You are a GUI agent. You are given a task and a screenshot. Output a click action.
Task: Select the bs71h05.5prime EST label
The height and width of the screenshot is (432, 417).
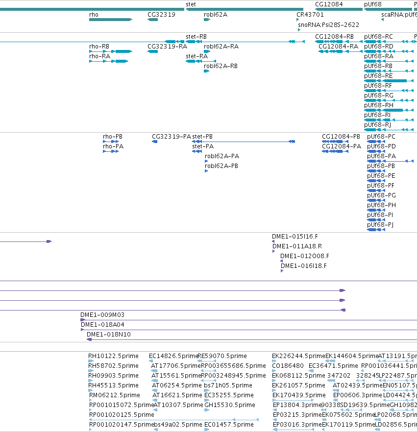coord(228,385)
